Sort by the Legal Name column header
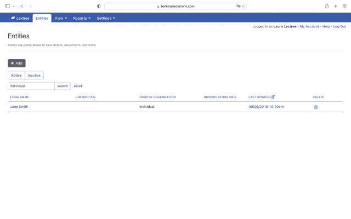 pos(20,97)
